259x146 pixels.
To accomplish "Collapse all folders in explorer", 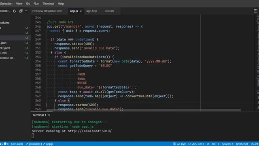I will (21, 11).
